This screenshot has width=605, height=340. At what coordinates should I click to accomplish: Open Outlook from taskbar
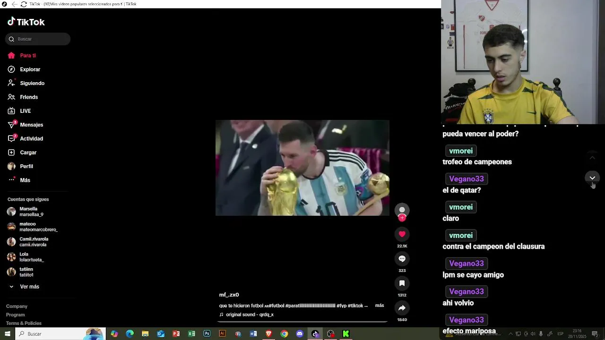(161, 334)
